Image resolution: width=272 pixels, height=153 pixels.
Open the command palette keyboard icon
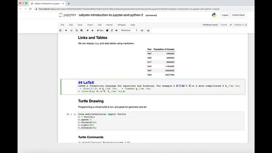[142, 31]
